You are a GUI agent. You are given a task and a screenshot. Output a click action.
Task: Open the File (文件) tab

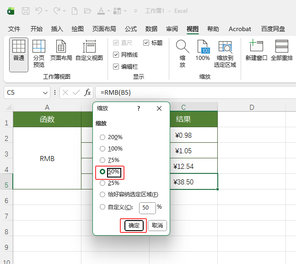point(14,29)
